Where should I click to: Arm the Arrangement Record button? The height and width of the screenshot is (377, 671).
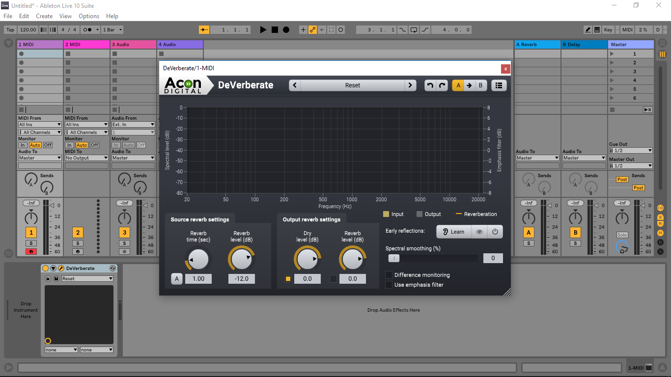pos(286,30)
